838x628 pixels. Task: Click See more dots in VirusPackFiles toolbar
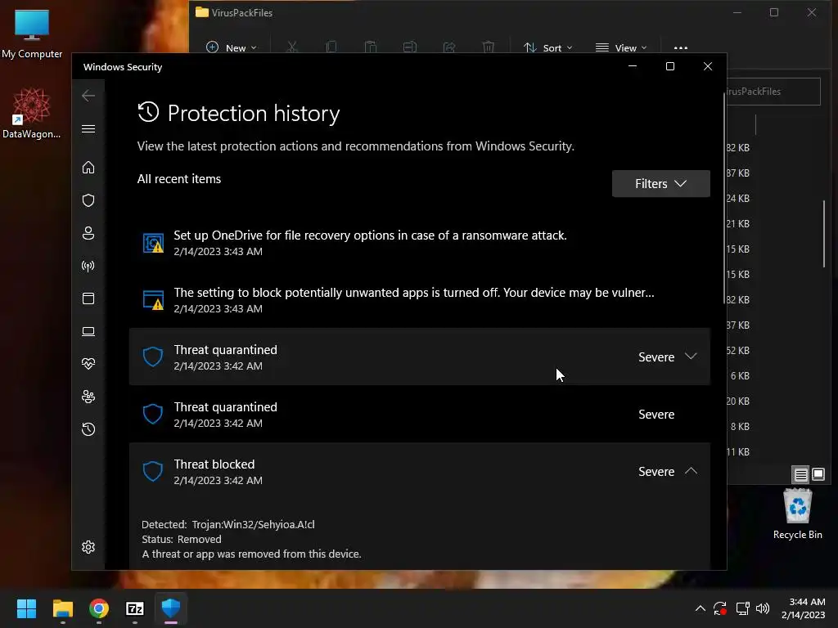[681, 47]
